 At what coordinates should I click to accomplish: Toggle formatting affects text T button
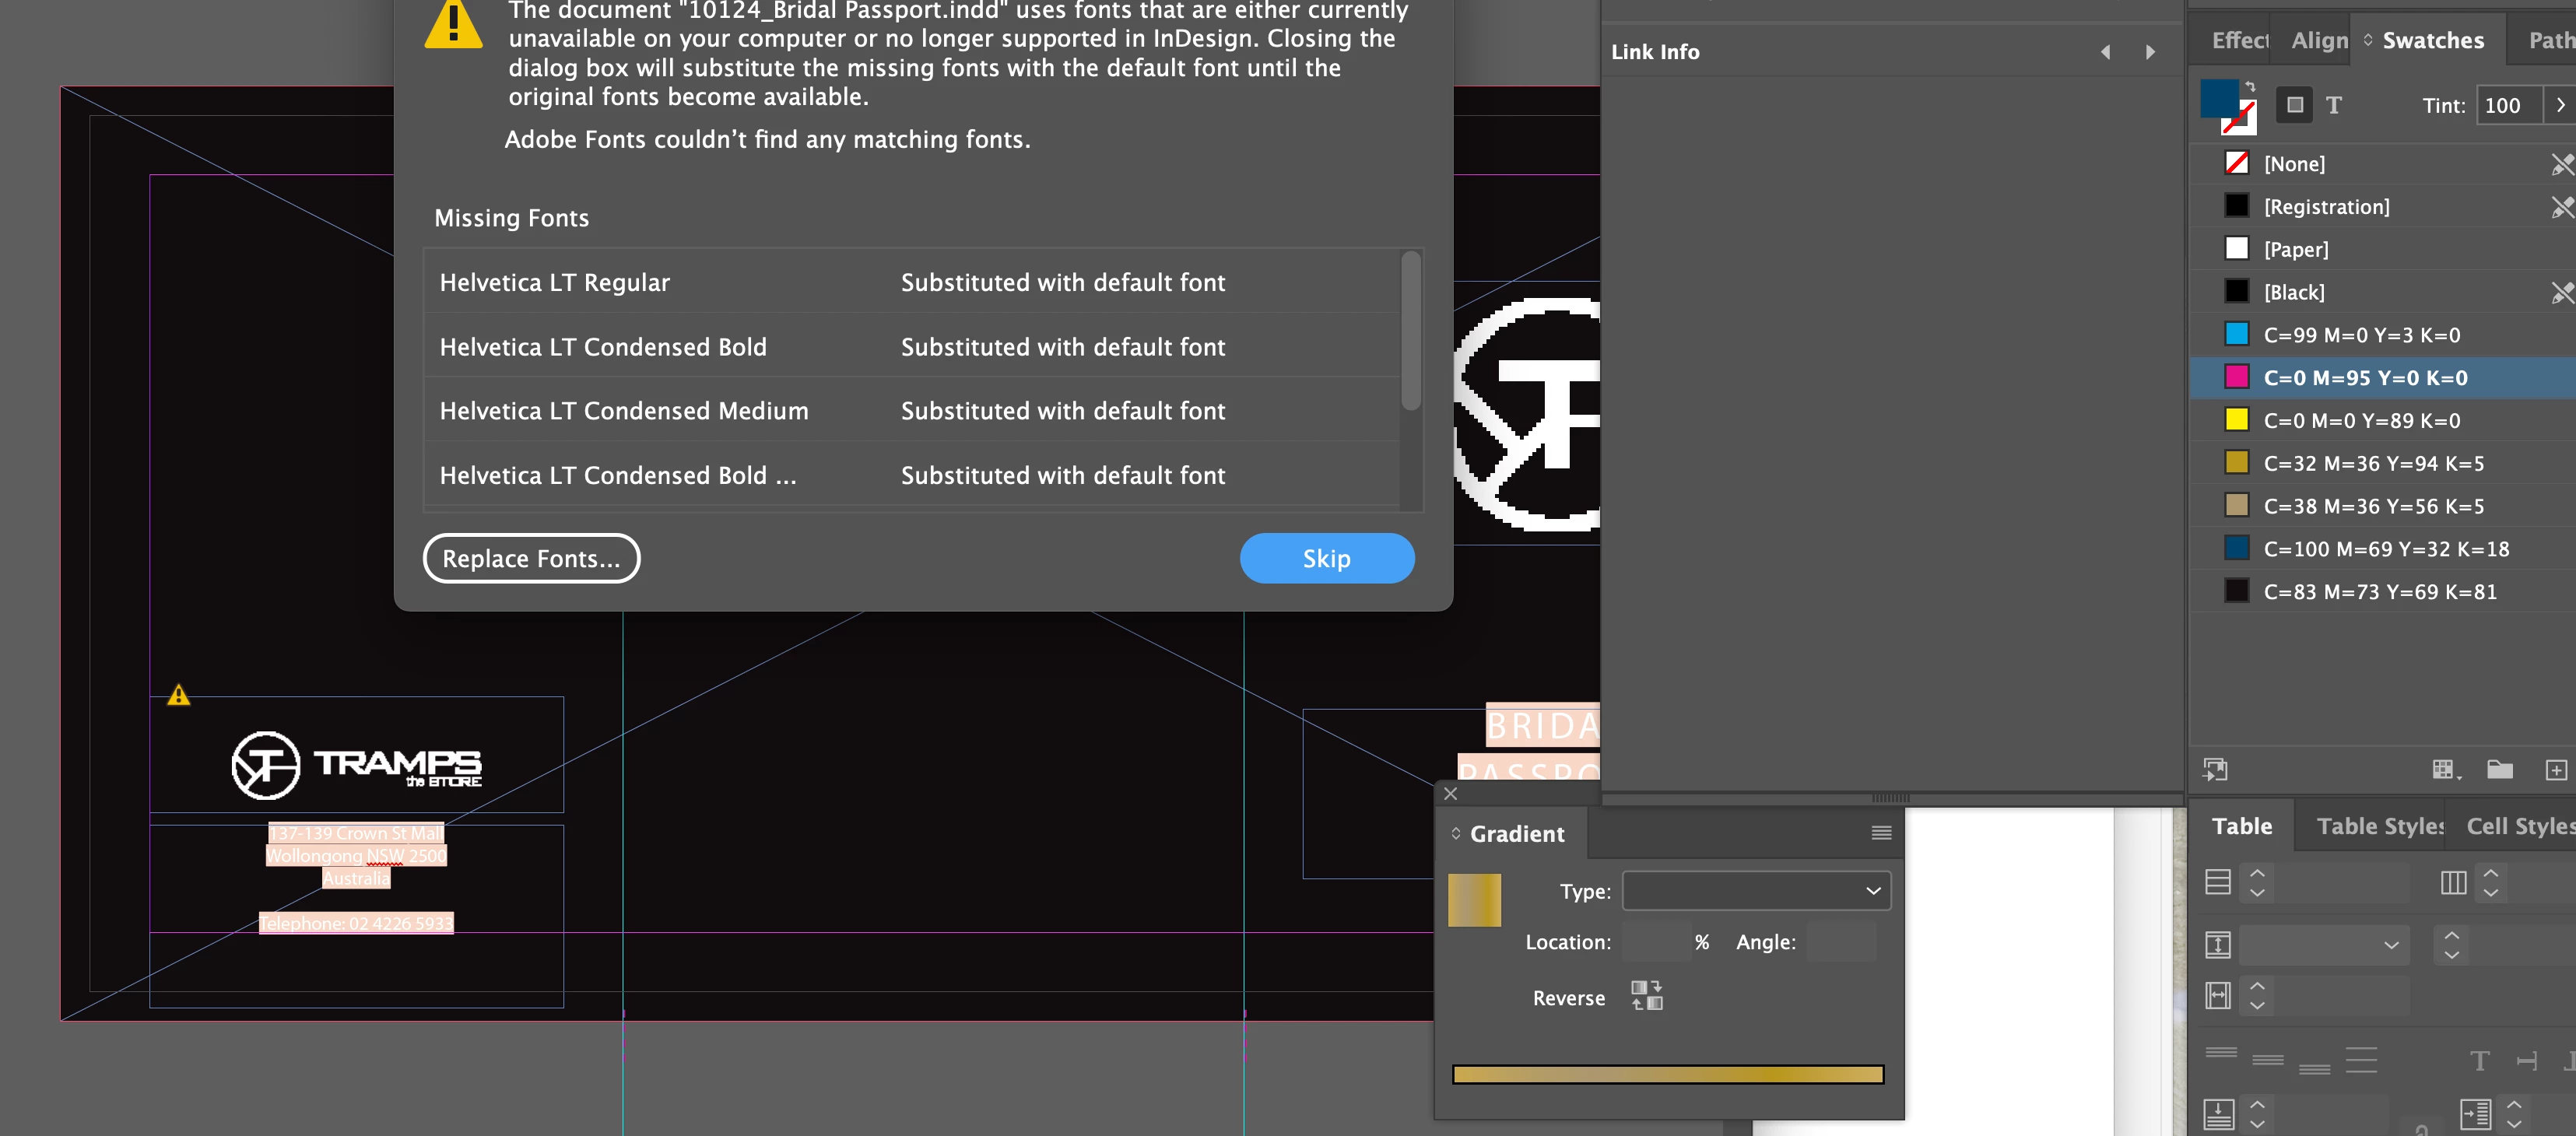point(2334,105)
